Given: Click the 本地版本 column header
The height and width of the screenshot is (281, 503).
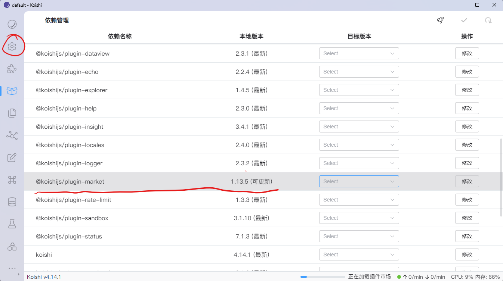Looking at the screenshot, I should click(251, 36).
